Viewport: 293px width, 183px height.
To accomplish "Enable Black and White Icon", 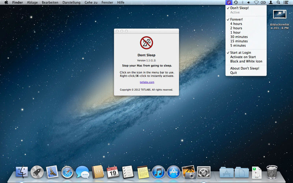I will (246, 61).
